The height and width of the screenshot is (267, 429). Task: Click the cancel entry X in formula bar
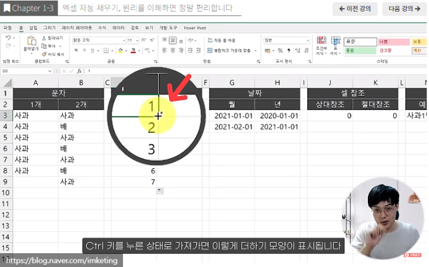point(64,71)
